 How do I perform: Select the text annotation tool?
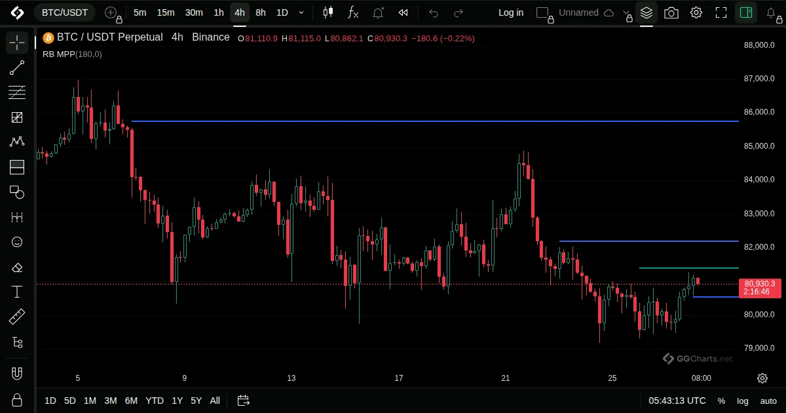tap(17, 292)
